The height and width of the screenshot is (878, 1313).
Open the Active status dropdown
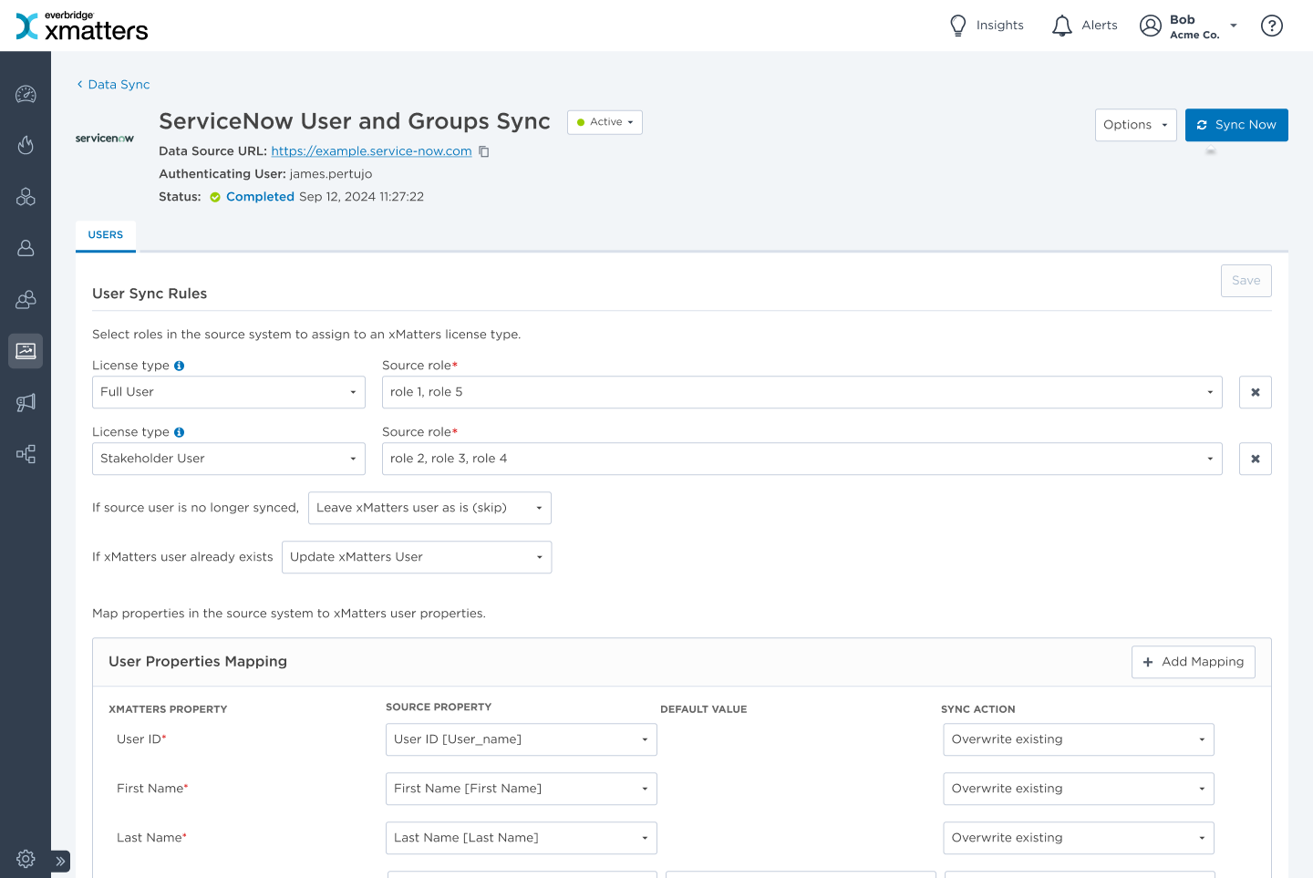click(605, 122)
